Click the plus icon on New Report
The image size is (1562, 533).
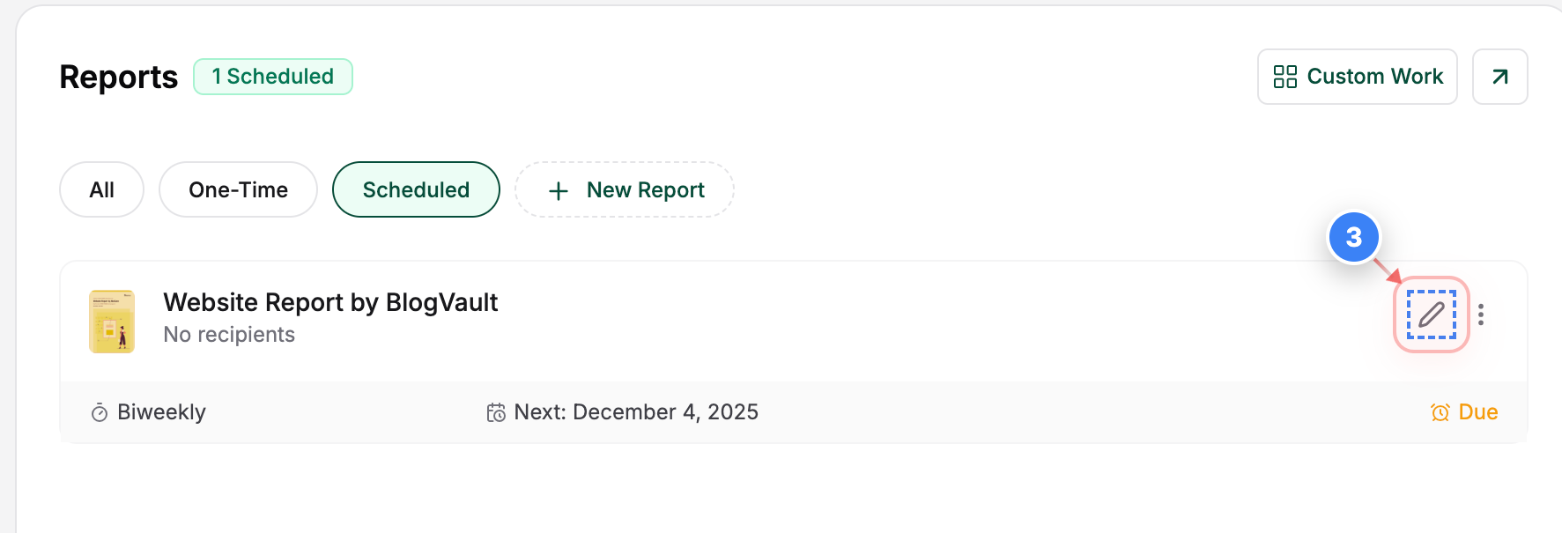coord(558,189)
